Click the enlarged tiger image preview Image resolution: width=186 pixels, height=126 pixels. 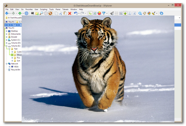98,69
